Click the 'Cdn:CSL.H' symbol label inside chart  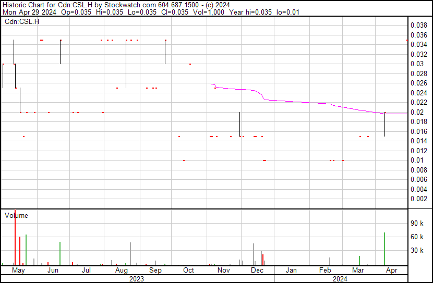click(22, 21)
